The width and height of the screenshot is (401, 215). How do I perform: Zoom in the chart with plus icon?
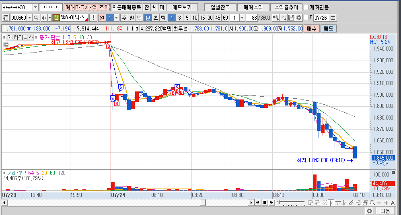(x=386, y=203)
